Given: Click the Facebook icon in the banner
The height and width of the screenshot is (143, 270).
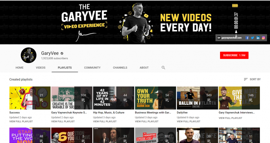Looking at the screenshot, I should [x=247, y=38].
